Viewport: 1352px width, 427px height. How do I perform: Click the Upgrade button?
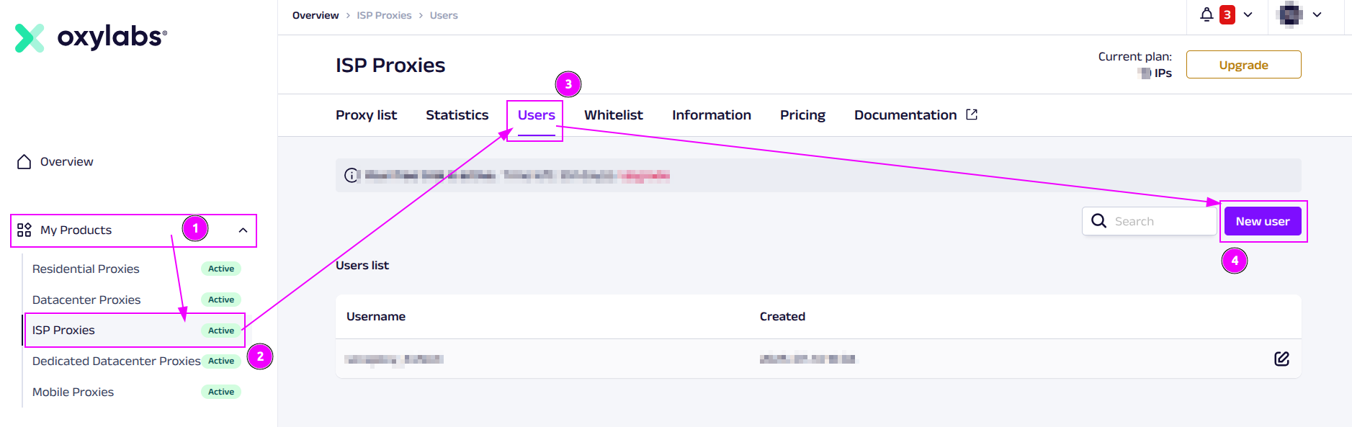(1243, 65)
